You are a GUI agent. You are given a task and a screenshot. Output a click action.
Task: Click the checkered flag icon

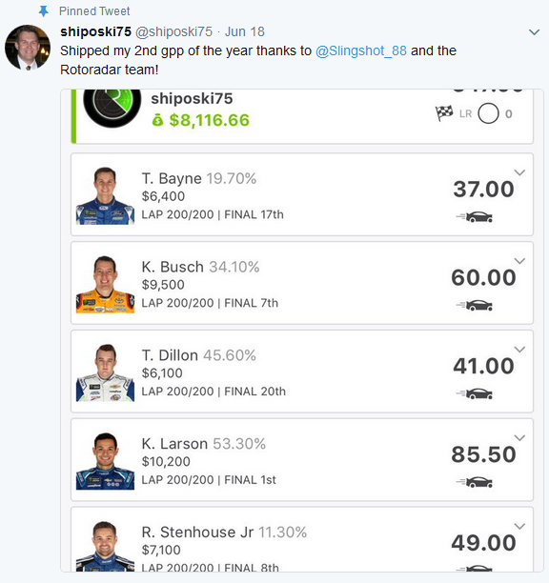coord(444,113)
